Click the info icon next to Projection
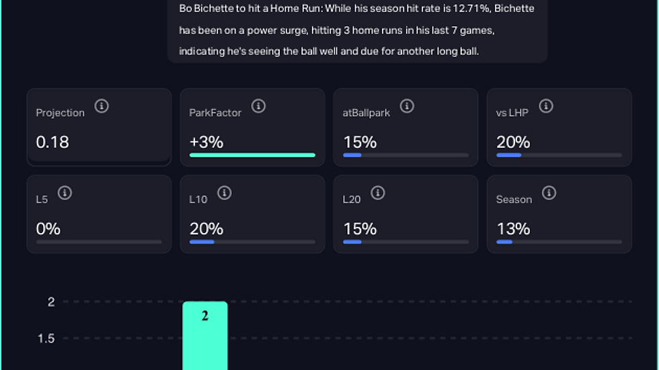Screen dimensions: 659x370 [x=102, y=106]
